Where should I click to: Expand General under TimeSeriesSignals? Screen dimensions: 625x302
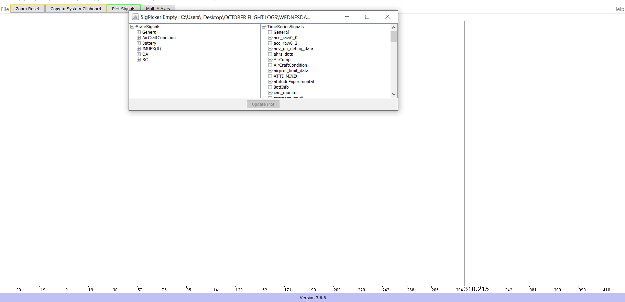coord(270,32)
